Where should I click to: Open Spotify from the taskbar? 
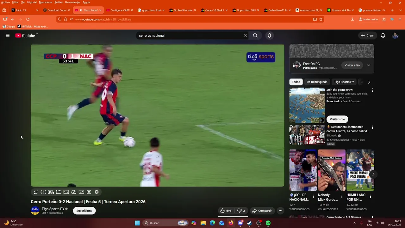[268, 223]
